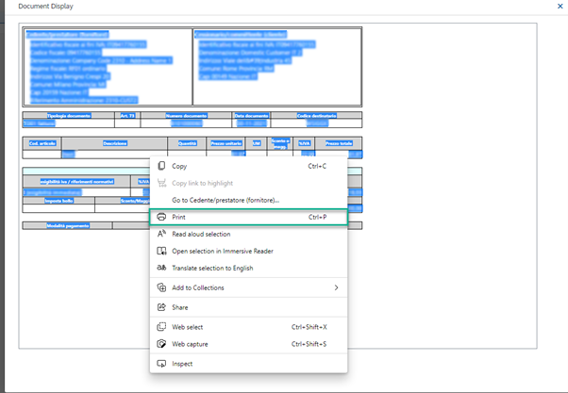This screenshot has width=568, height=393.
Task: Click the Immersive Reader book icon
Action: click(x=160, y=251)
